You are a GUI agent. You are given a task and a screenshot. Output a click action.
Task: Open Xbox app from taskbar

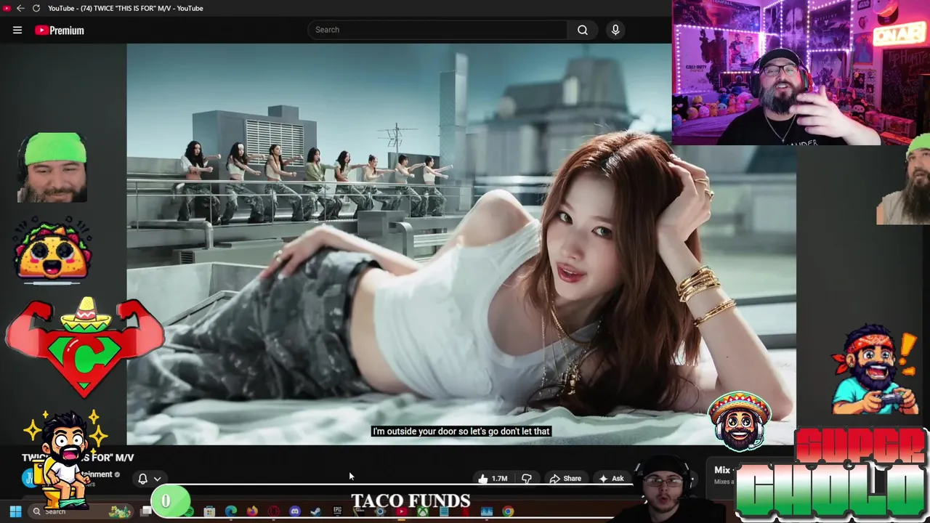[x=423, y=511]
